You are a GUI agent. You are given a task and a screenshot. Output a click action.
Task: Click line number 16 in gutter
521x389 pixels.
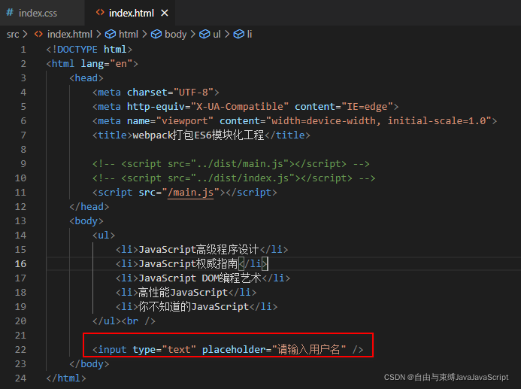coord(20,264)
